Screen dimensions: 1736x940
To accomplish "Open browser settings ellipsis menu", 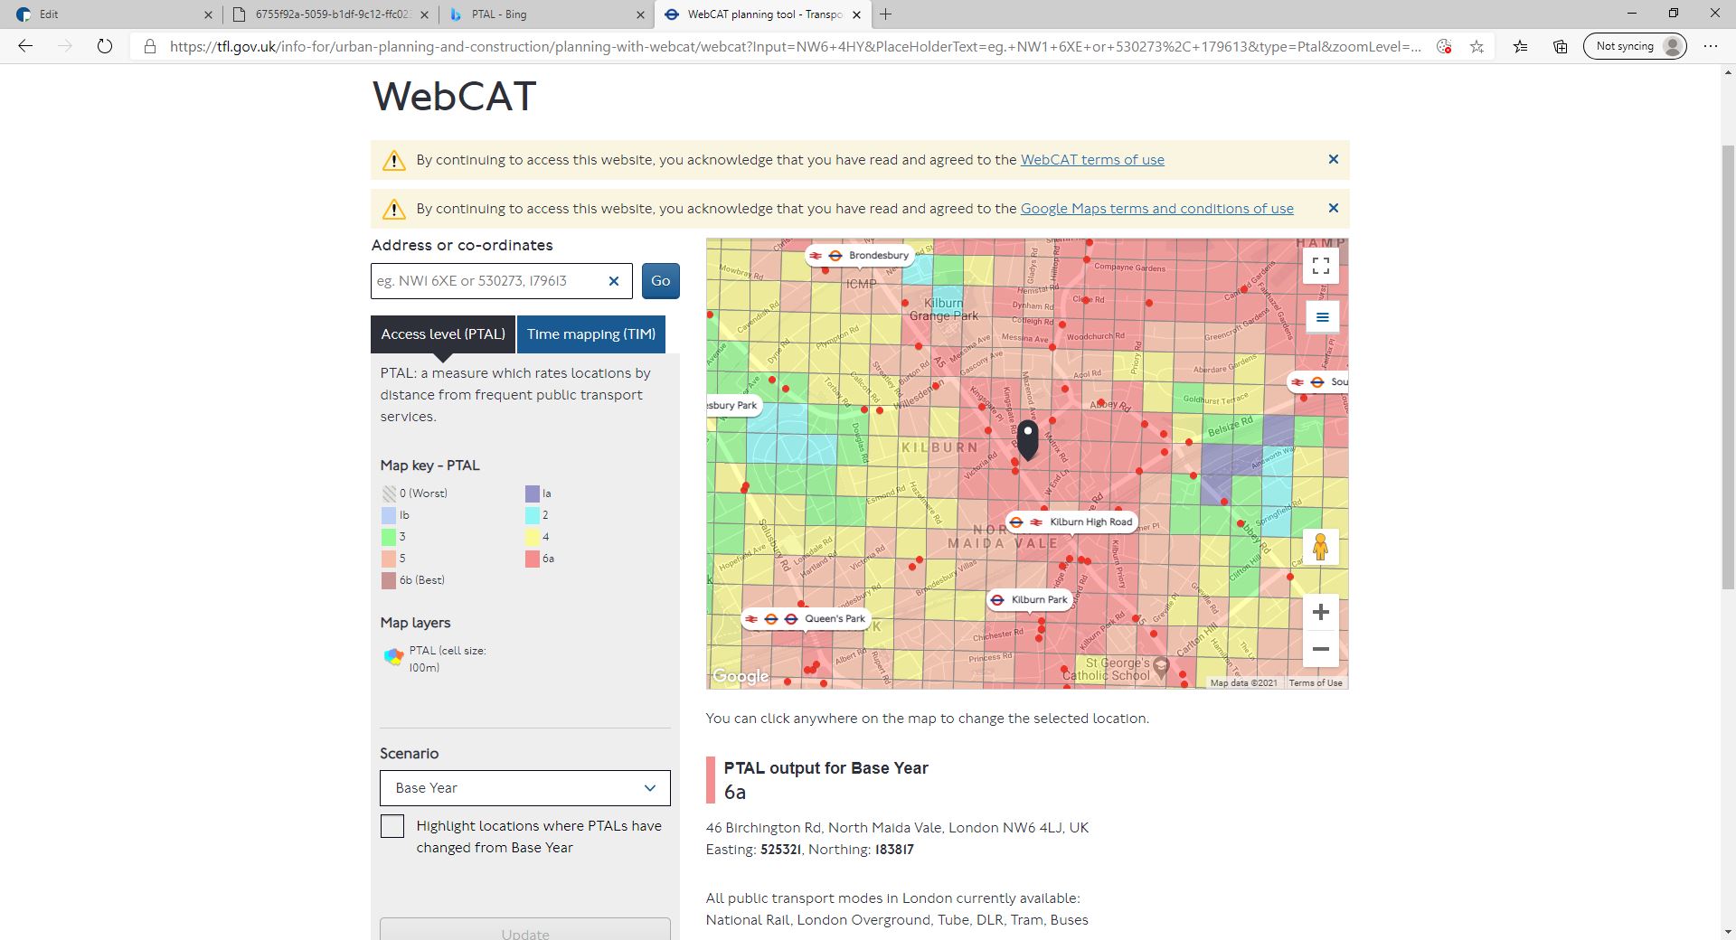I will 1710,46.
